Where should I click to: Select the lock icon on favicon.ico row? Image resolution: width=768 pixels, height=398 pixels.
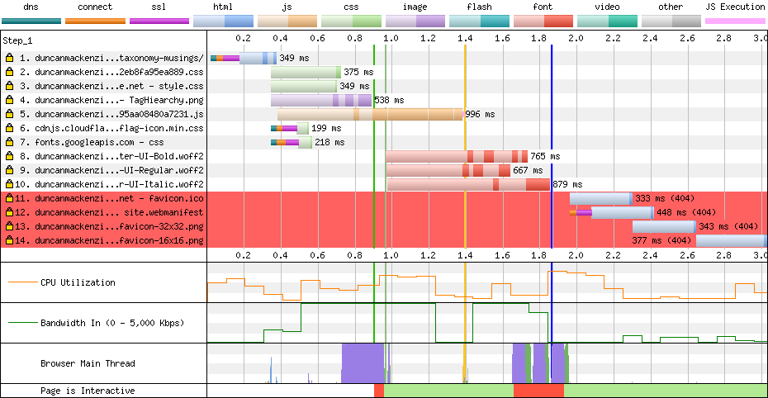(x=9, y=198)
